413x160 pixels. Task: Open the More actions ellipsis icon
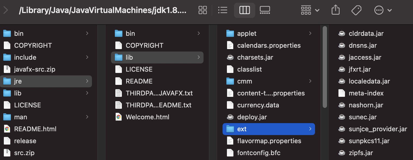(x=379, y=10)
